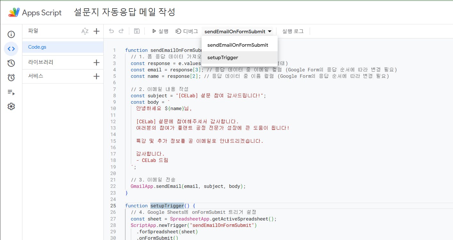Click the '안녕하세요 ${name}님,' greeting line
The height and width of the screenshot is (240, 453).
164,108
